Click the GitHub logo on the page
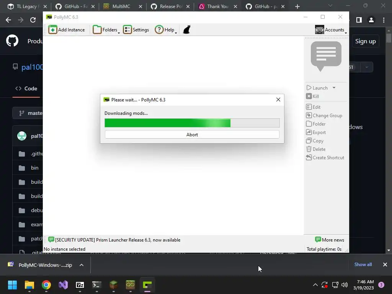Screen dimensions: 392x294 (x=12, y=41)
